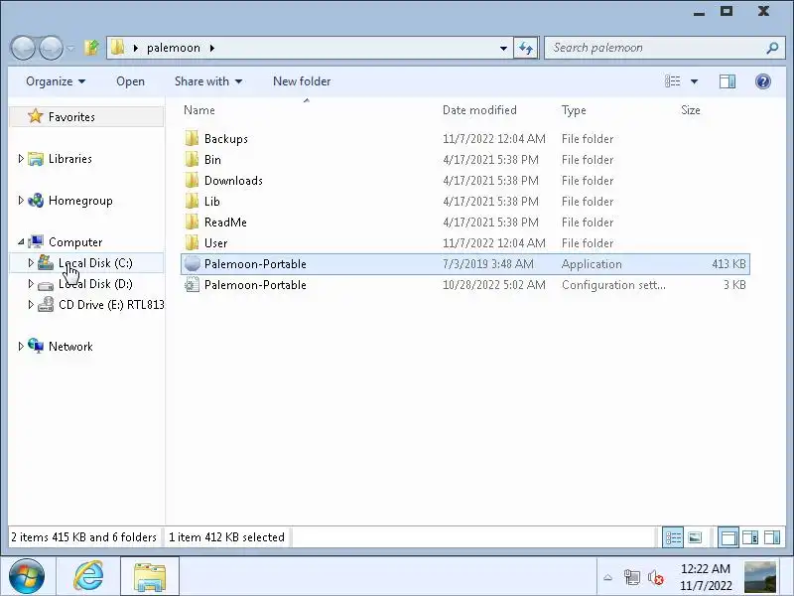Select the Downloads folder icon
The height and width of the screenshot is (596, 794).
pos(192,180)
